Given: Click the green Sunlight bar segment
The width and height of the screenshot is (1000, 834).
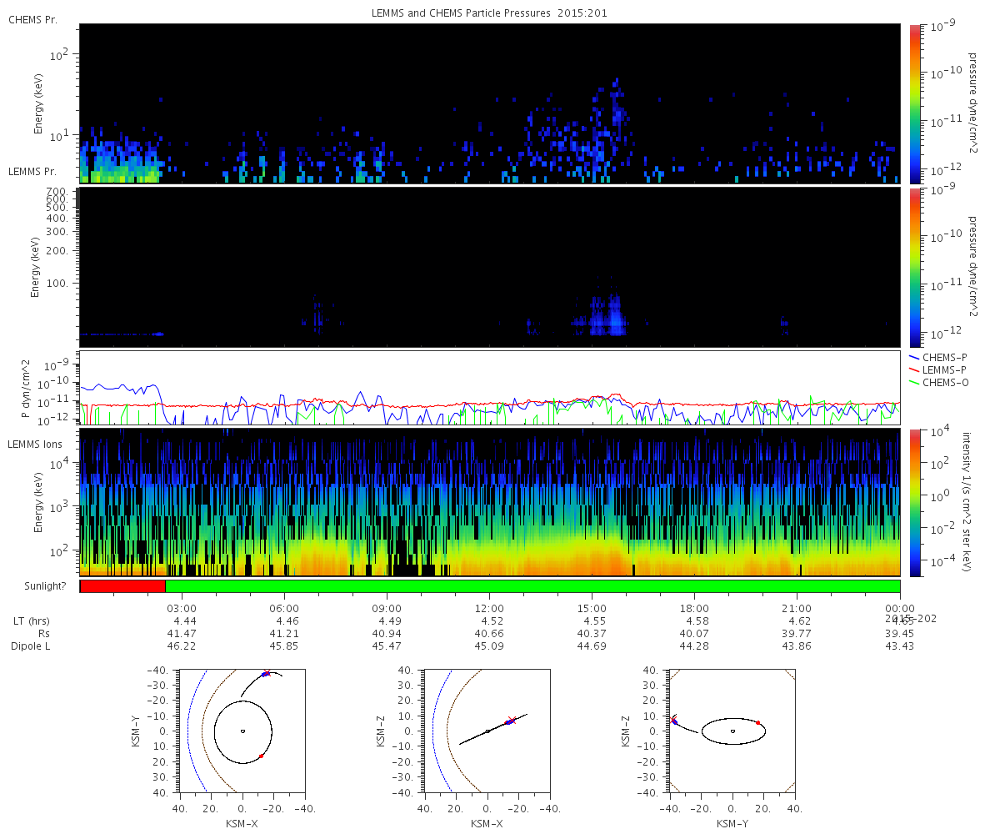Looking at the screenshot, I should (x=532, y=586).
